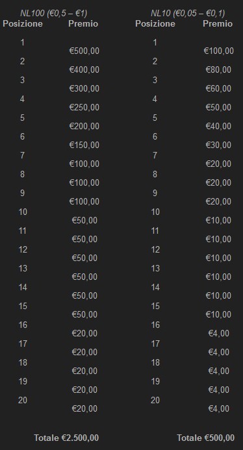This screenshot has height=450, width=243.
Task: Click the NL100 (€0,5 – €1) table heading
Action: point(54,13)
